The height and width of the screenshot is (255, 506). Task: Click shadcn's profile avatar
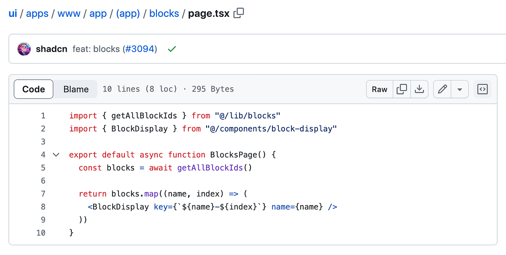click(24, 48)
